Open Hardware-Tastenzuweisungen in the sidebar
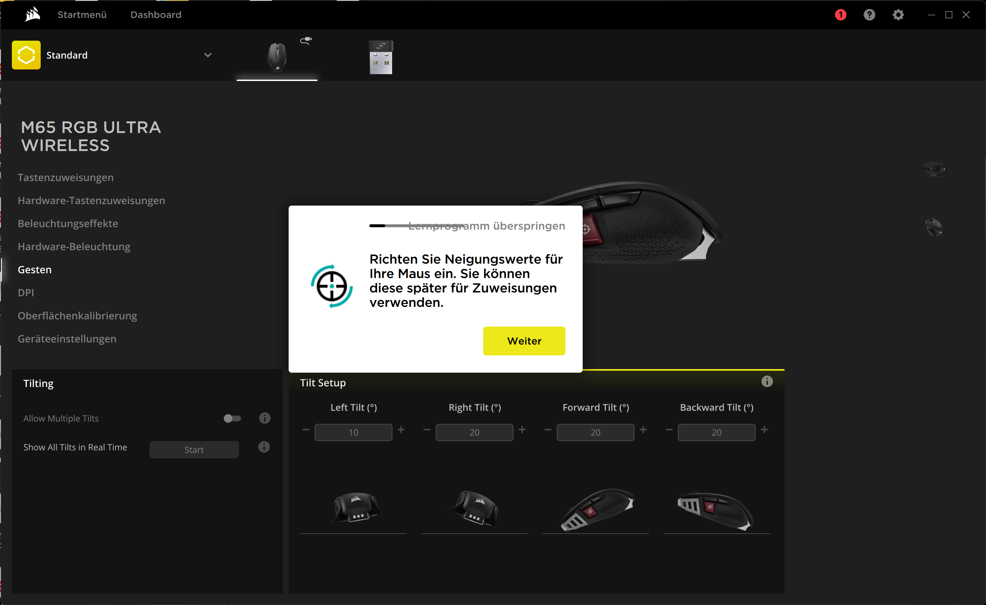This screenshot has height=605, width=986. click(91, 200)
